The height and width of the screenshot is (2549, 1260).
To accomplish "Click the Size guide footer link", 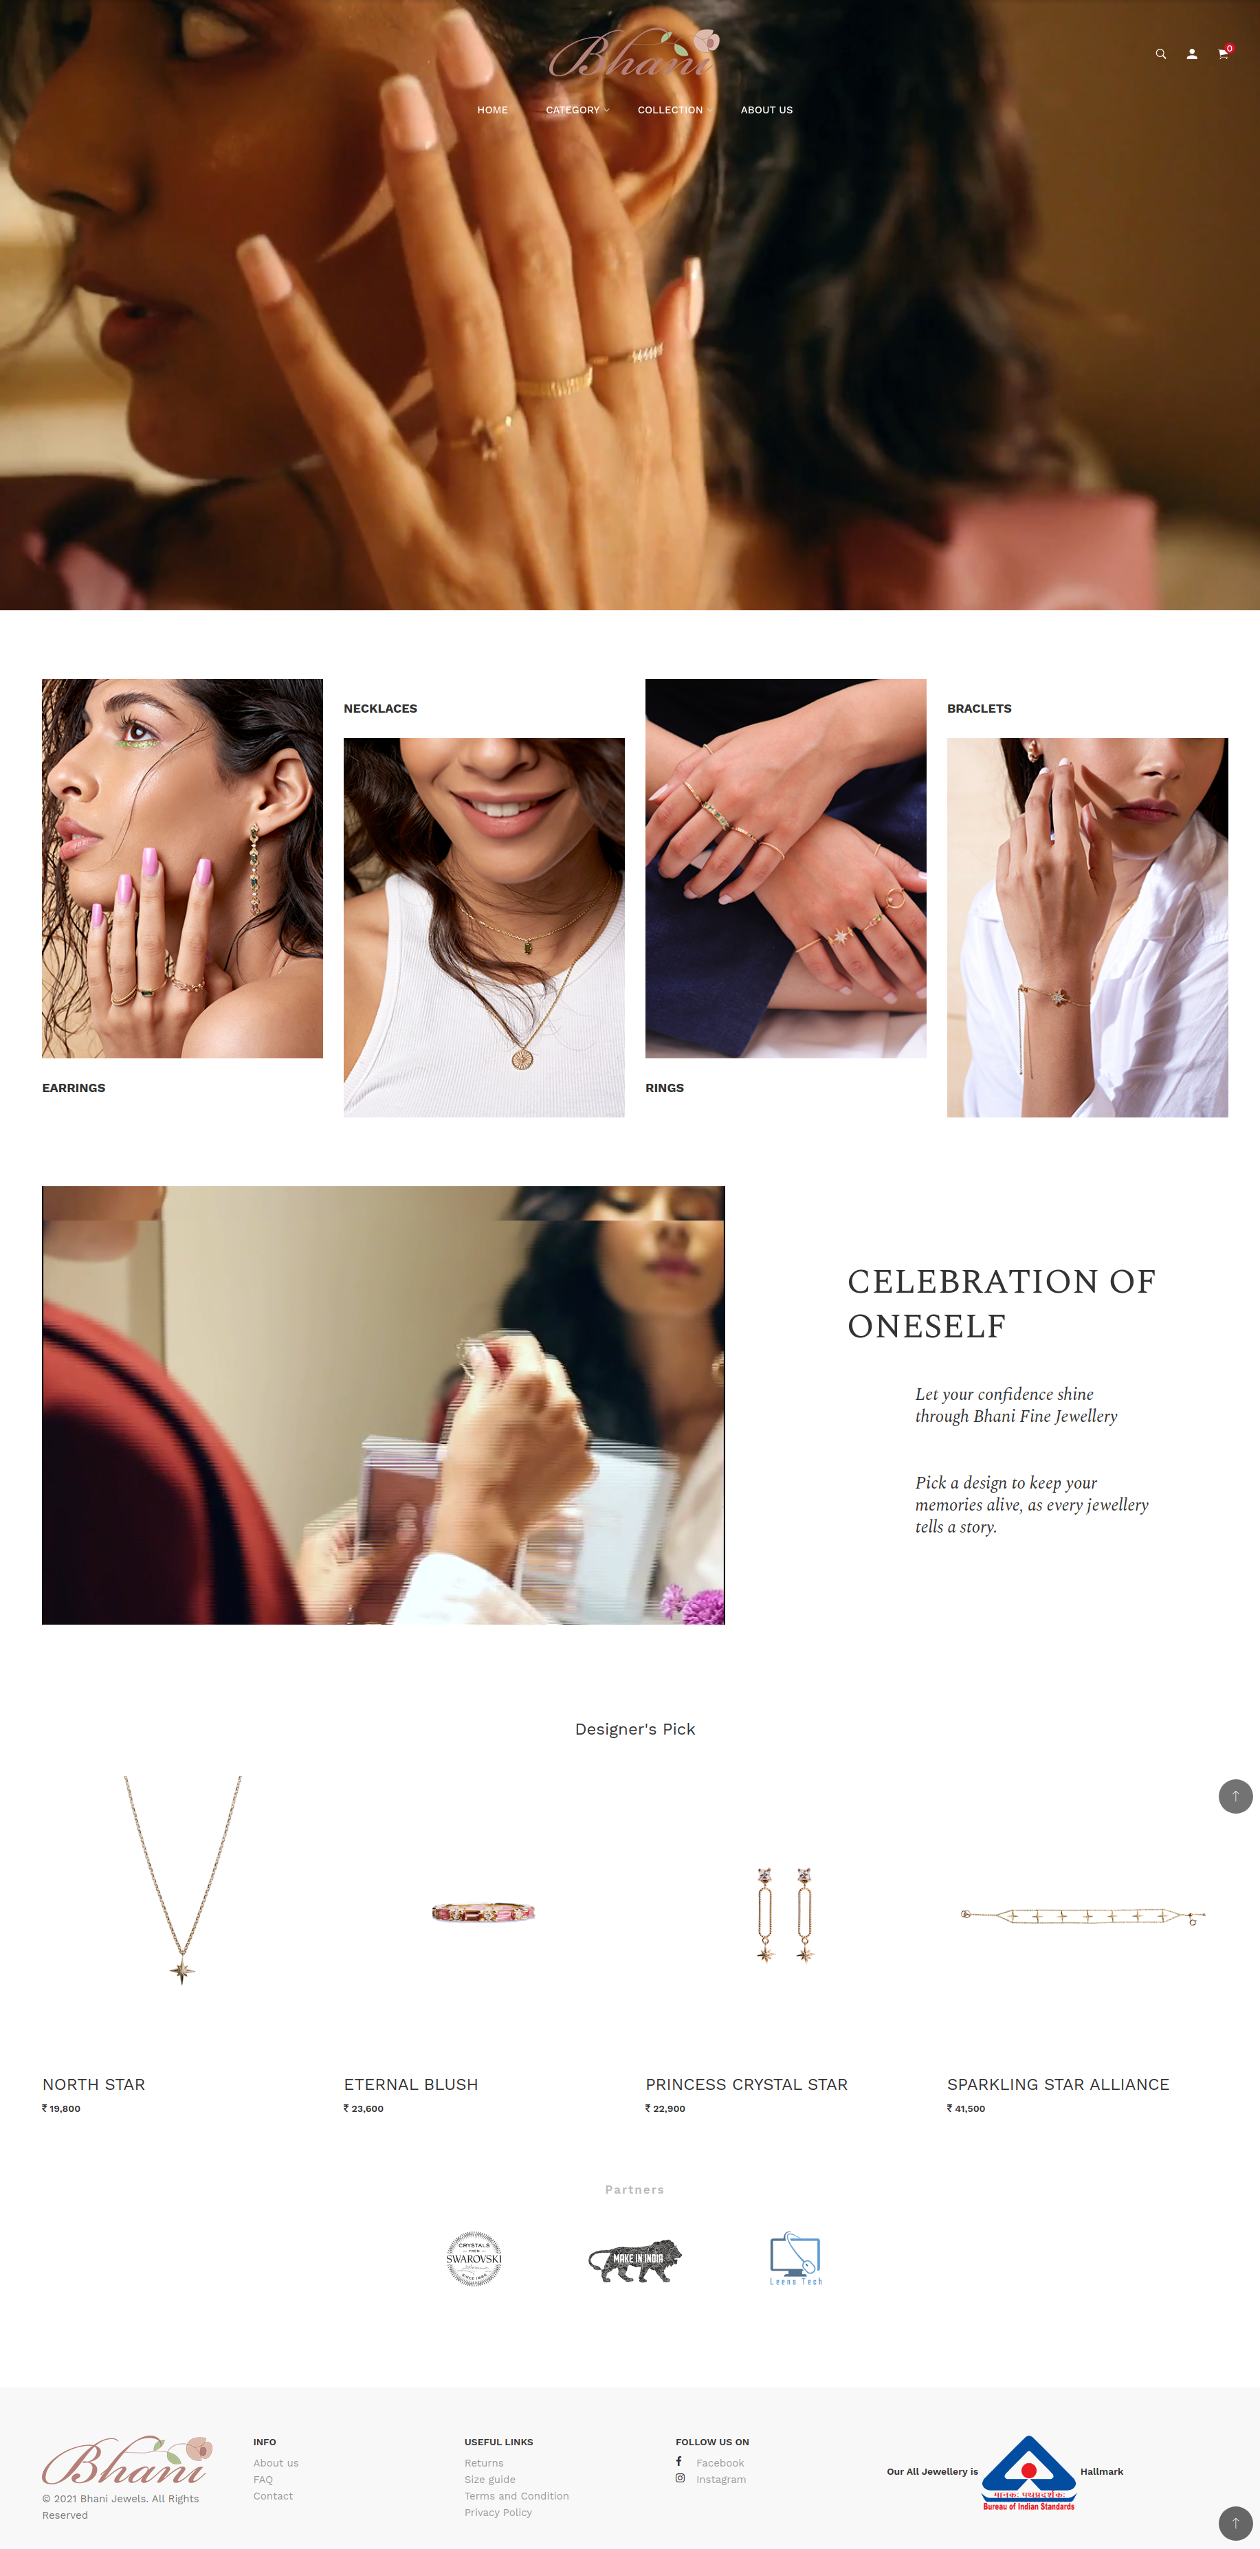I will (490, 2480).
